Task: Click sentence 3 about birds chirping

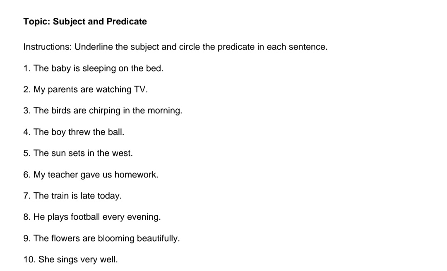Action: click(x=103, y=110)
